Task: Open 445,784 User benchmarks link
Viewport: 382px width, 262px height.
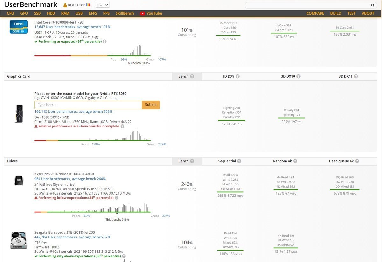Action: tap(72, 237)
